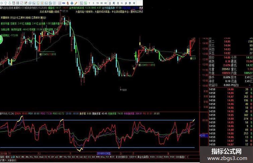Open the KDJ indicator tab
The height and width of the screenshot is (163, 253).
pyautogui.click(x=85, y=157)
